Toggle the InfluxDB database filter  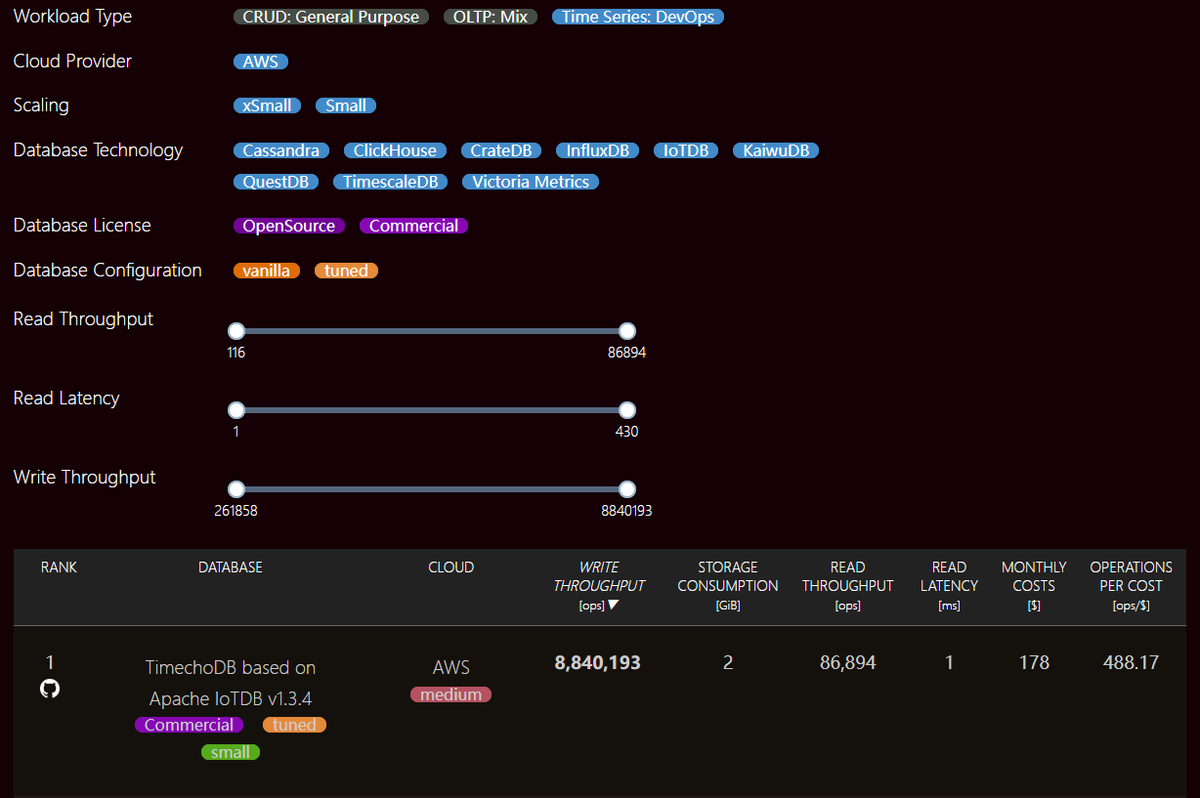[598, 150]
